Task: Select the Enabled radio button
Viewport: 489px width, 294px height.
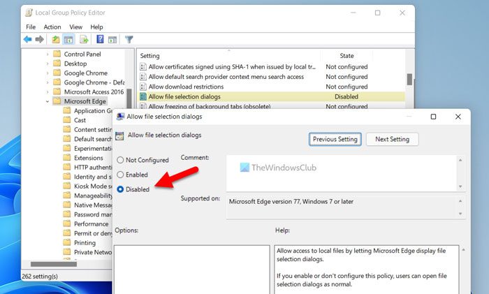Action: click(120, 175)
